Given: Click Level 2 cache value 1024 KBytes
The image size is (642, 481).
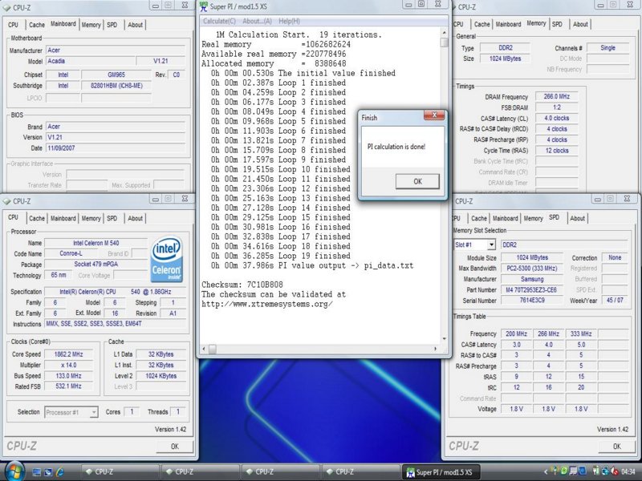Looking at the screenshot, I should click(x=161, y=375).
